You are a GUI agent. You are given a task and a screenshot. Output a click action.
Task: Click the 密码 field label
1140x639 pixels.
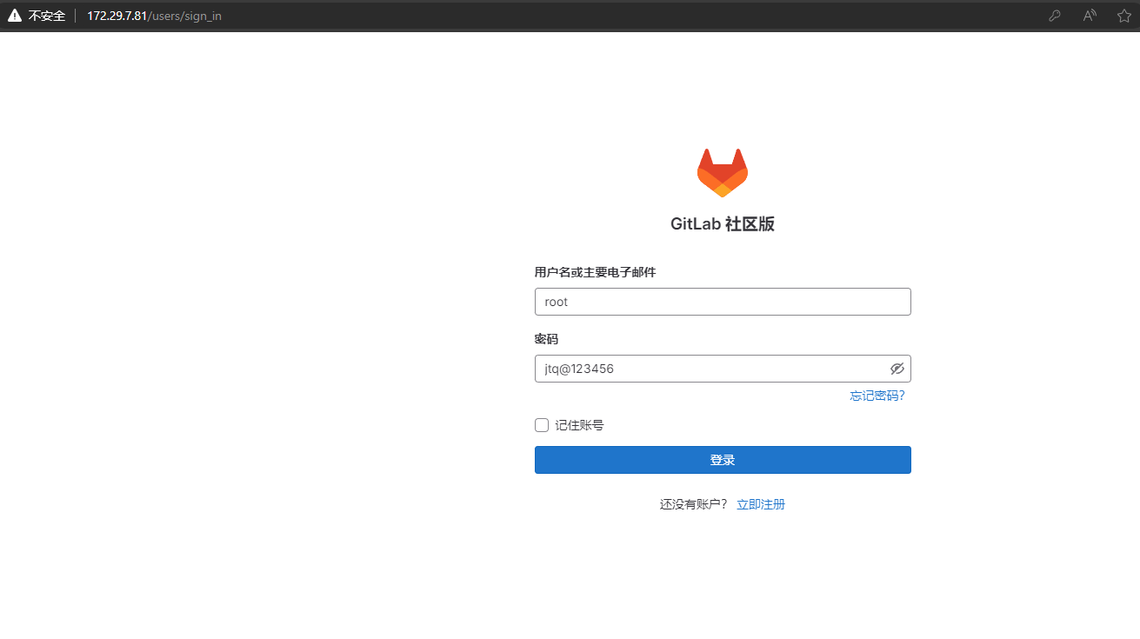[x=546, y=339]
